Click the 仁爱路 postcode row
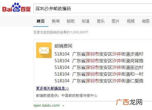Viewport: 152px width, 110px height. [99, 81]
